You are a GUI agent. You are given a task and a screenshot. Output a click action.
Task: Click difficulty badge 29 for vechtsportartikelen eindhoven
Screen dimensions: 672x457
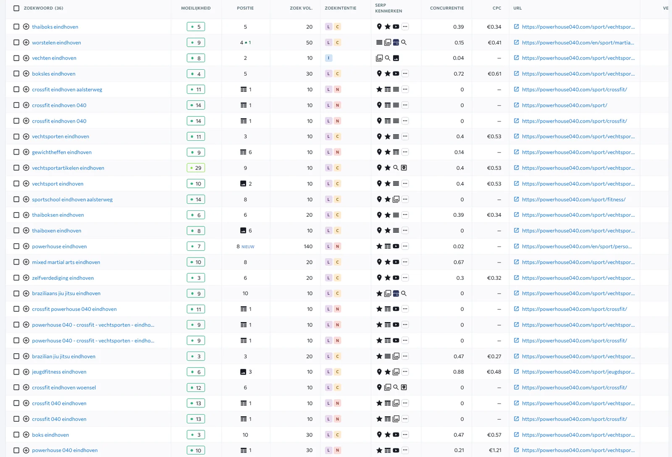[x=196, y=168]
